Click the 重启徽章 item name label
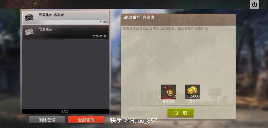 168,102
